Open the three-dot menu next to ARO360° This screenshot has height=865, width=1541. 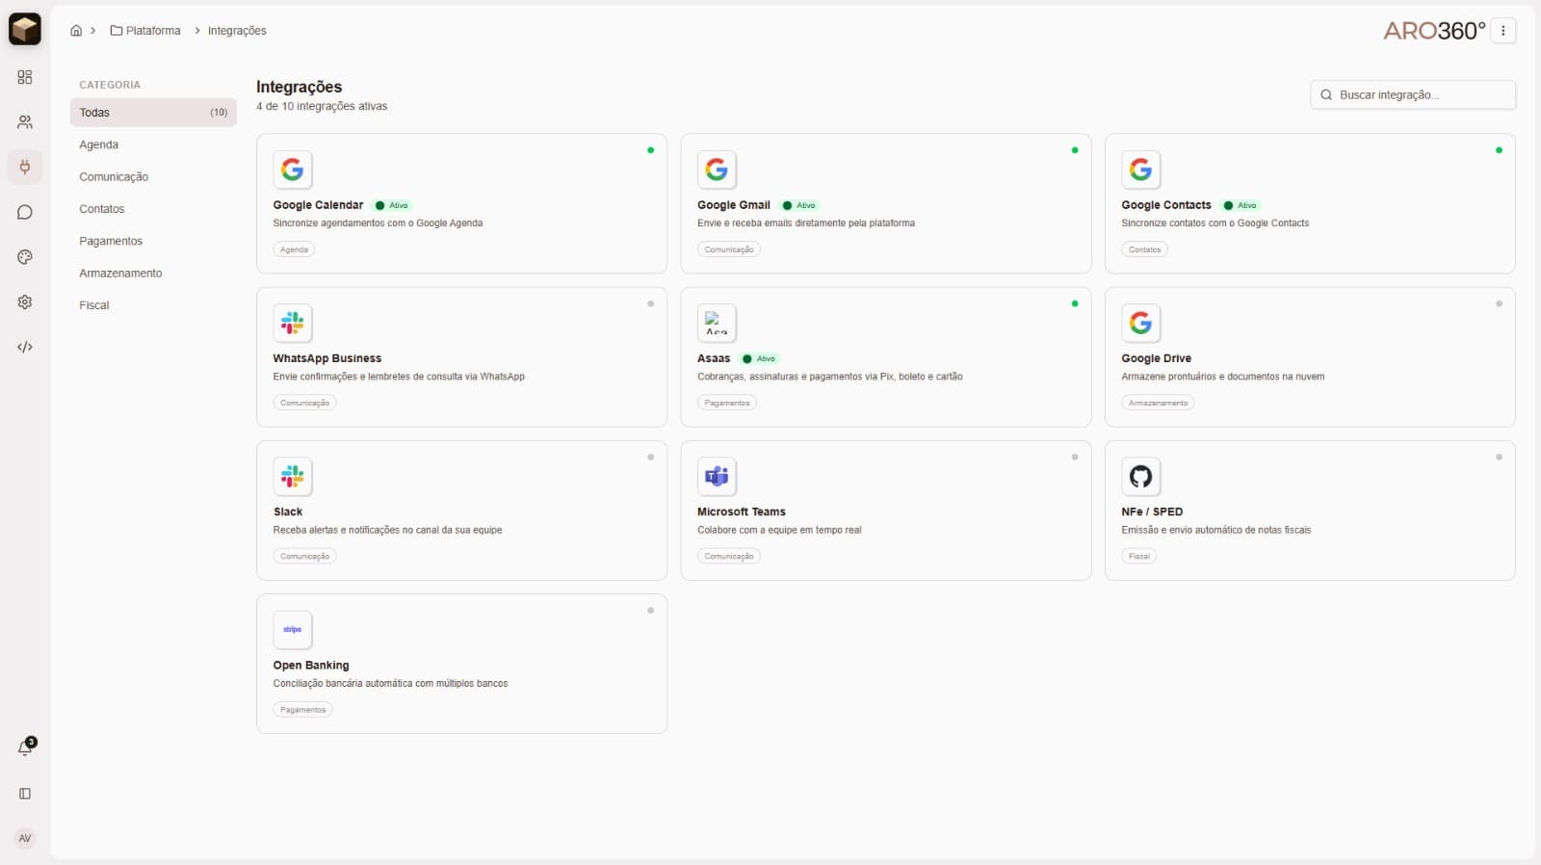pos(1503,31)
